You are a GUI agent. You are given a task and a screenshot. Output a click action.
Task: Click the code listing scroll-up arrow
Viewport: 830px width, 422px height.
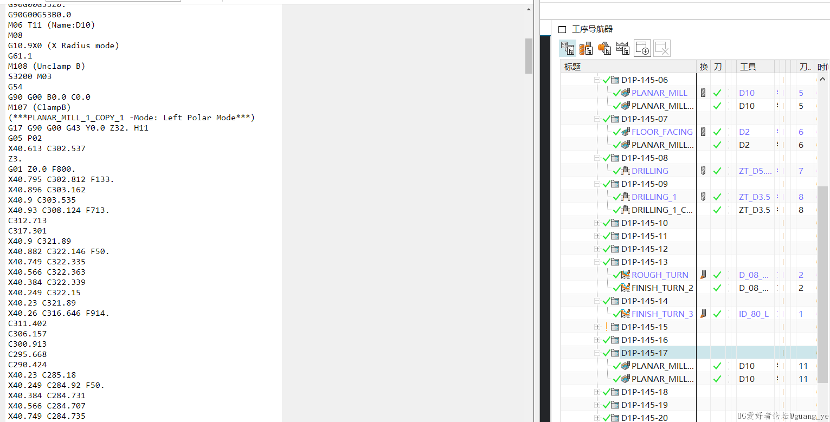tap(529, 9)
